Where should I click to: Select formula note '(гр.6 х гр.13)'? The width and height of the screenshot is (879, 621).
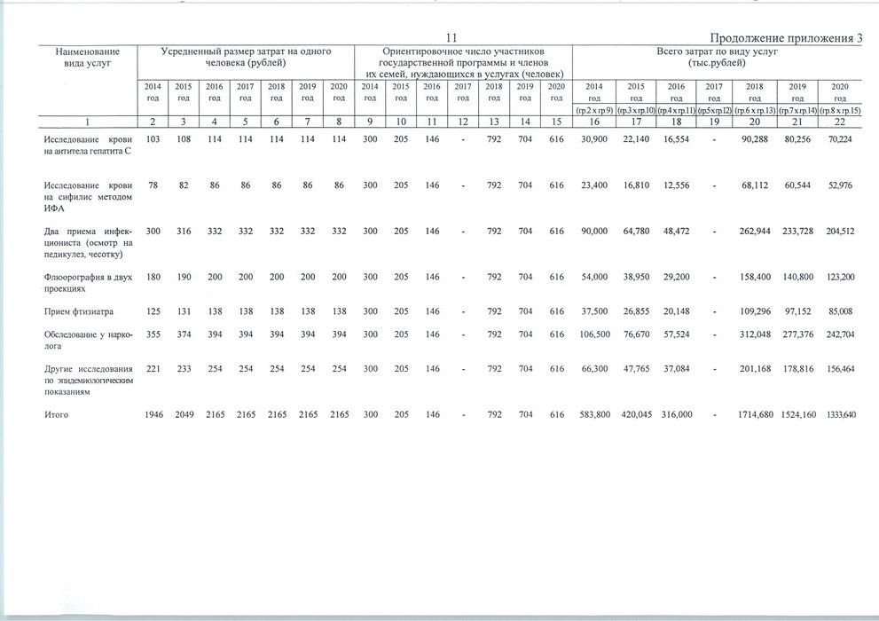coord(755,110)
